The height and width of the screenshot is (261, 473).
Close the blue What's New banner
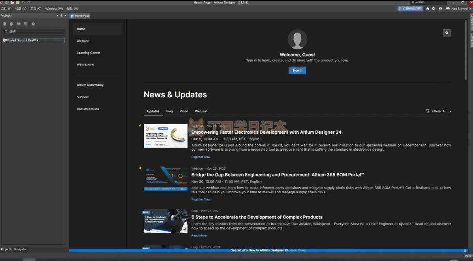point(465,250)
